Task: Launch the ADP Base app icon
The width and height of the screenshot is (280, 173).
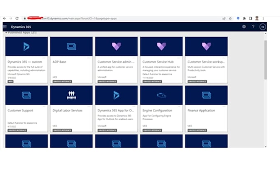Action: point(71,47)
